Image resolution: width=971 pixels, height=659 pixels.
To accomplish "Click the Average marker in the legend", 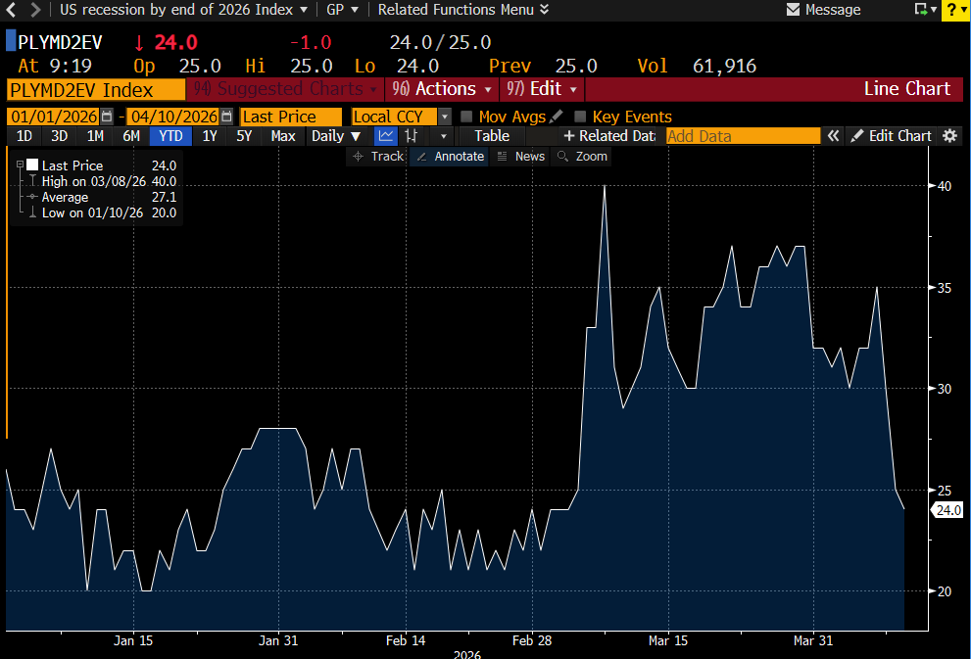I will point(32,197).
